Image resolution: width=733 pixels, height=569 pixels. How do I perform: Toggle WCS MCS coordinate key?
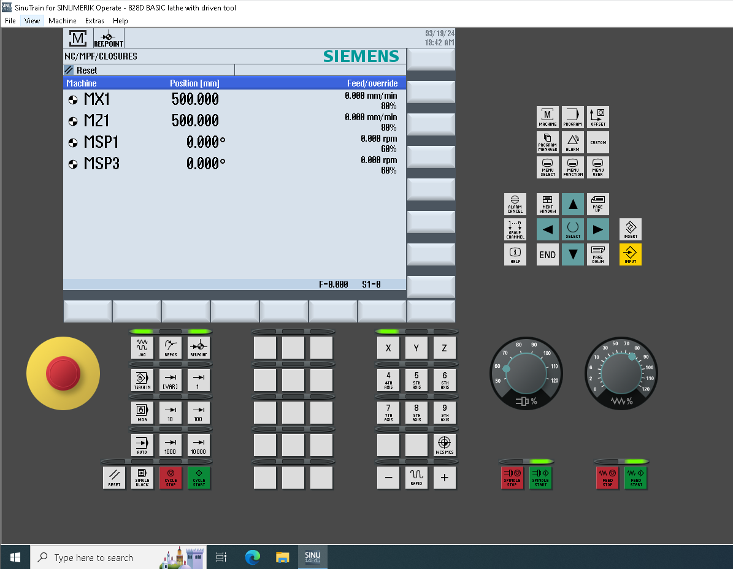click(445, 445)
